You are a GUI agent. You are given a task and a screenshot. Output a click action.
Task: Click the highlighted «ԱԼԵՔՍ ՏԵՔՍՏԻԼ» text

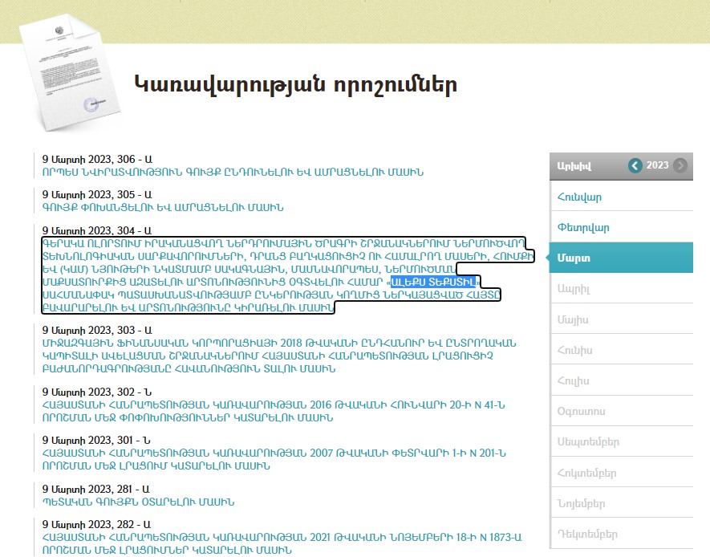pyautogui.click(x=433, y=283)
